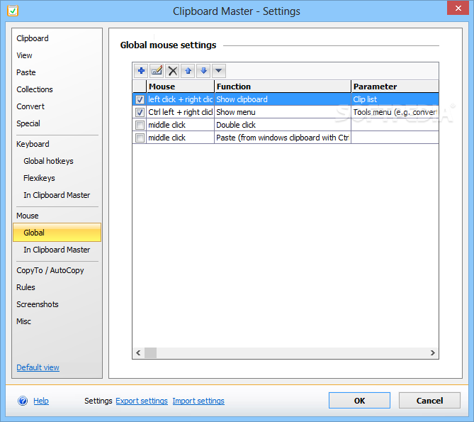Select the Mouse category
This screenshot has height=422, width=474.
click(27, 216)
